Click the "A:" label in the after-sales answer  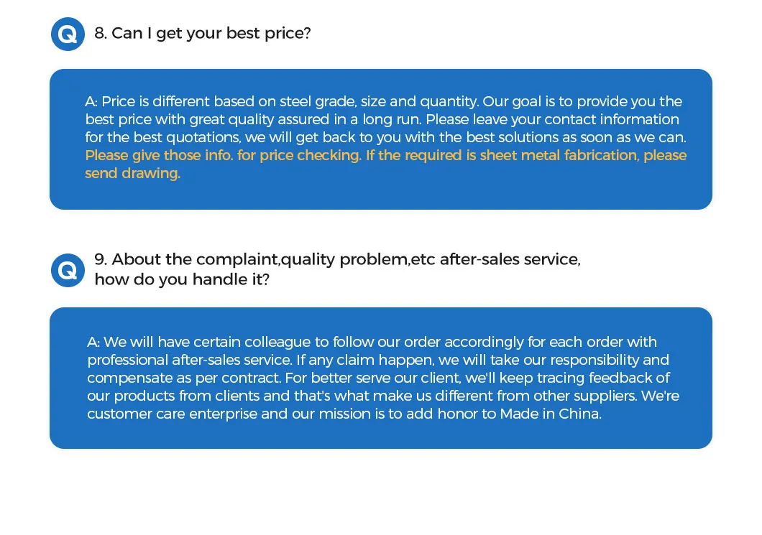[x=93, y=342]
